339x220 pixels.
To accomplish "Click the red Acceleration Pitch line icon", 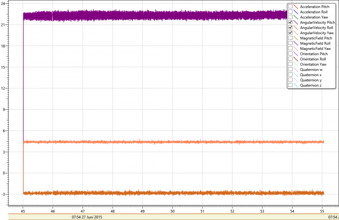I will [296, 7].
